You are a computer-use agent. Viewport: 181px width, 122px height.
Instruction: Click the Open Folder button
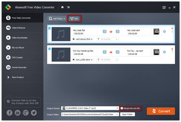(x=127, y=114)
